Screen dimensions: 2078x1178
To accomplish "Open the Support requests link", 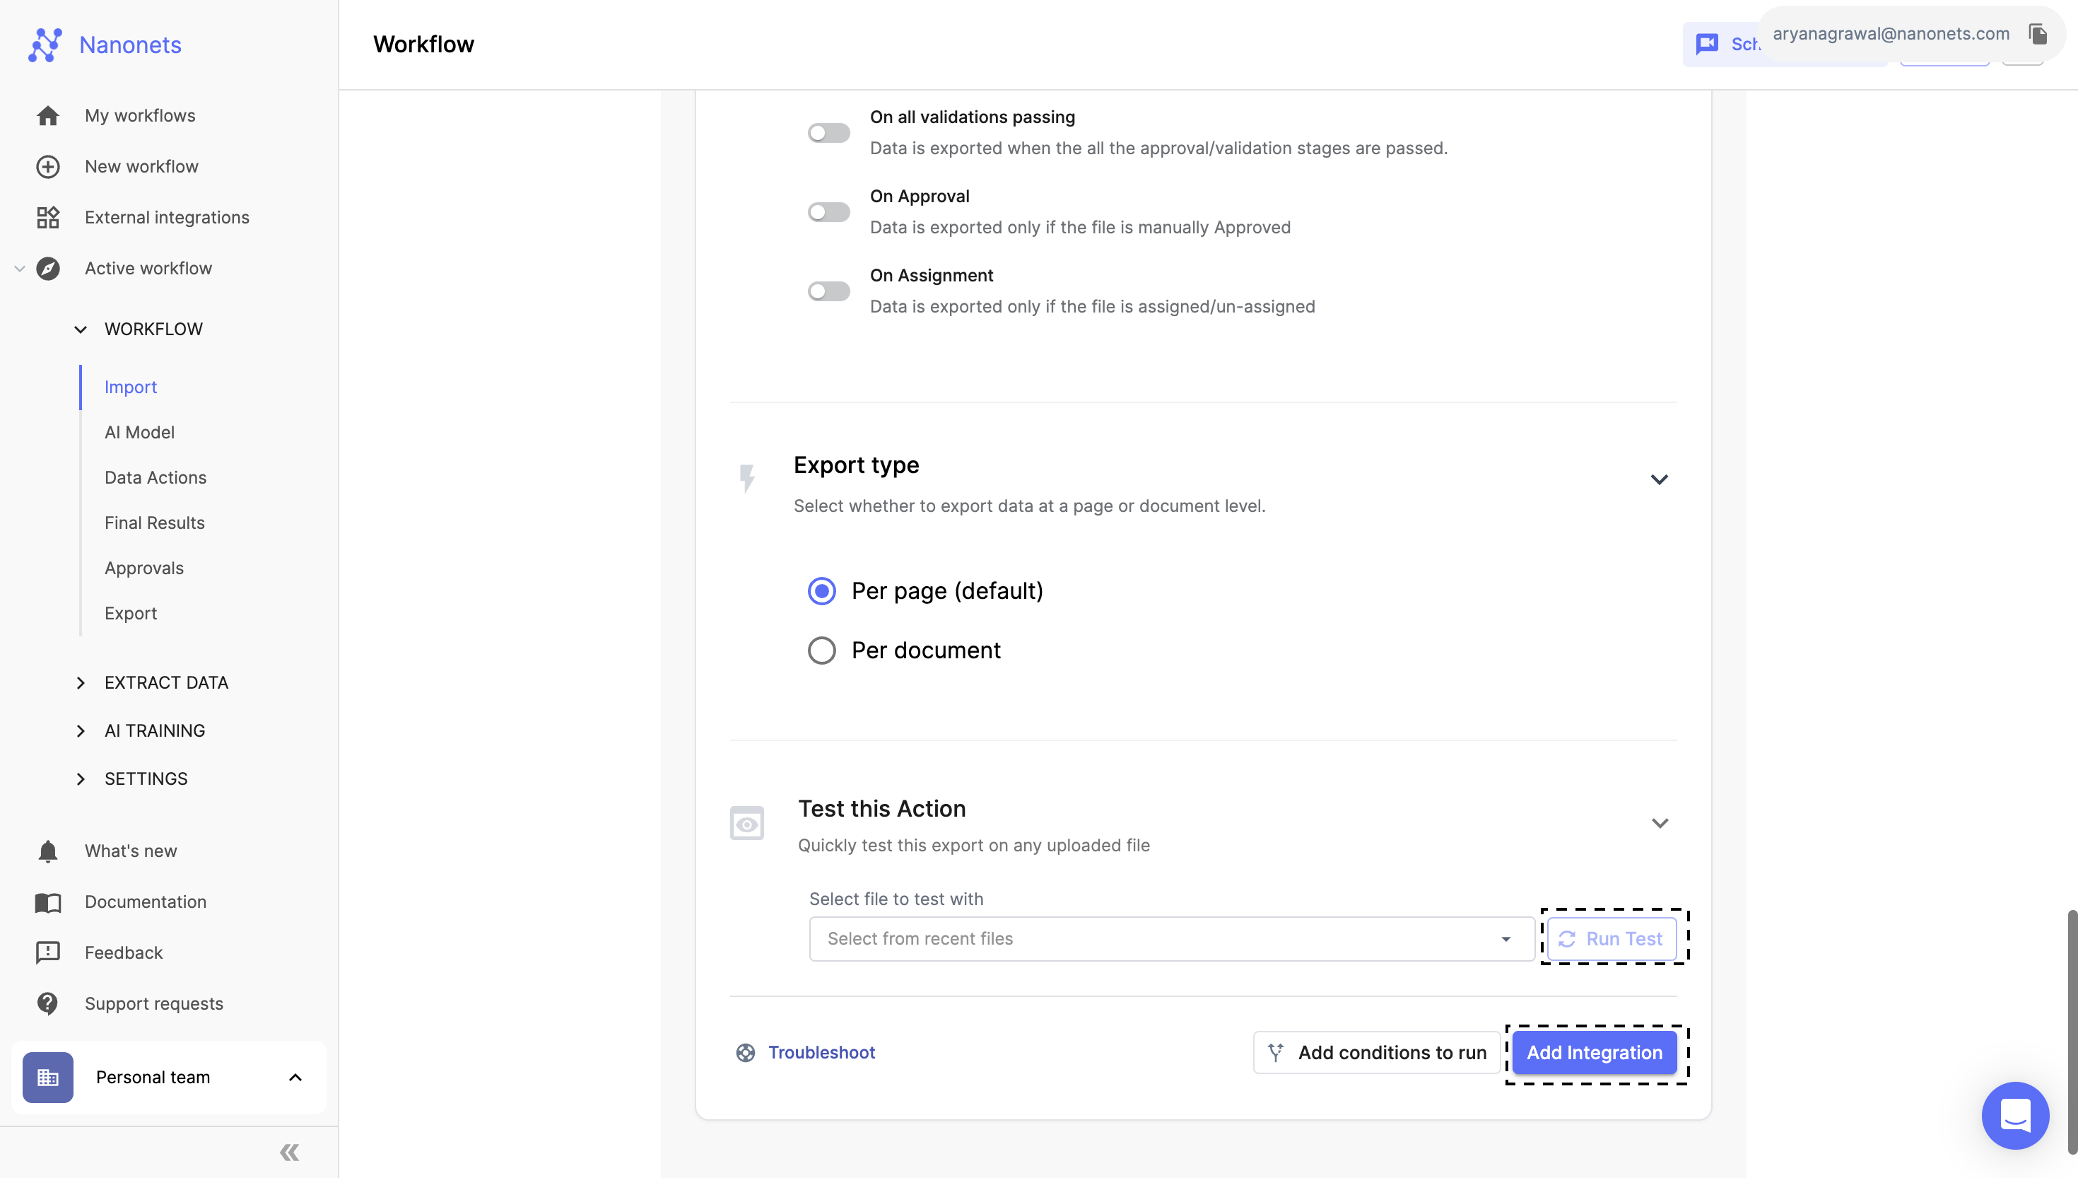I will [x=153, y=1004].
